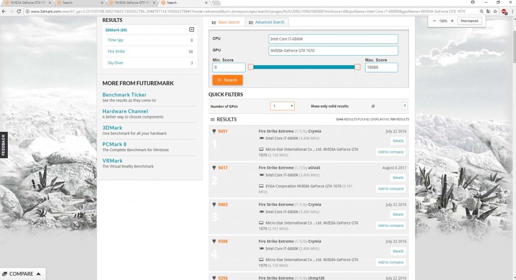Click the question mark help button

[x=405, y=106]
